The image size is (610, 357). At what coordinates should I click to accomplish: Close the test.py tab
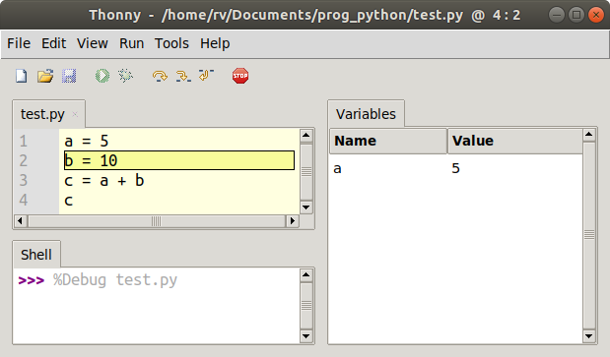point(75,114)
